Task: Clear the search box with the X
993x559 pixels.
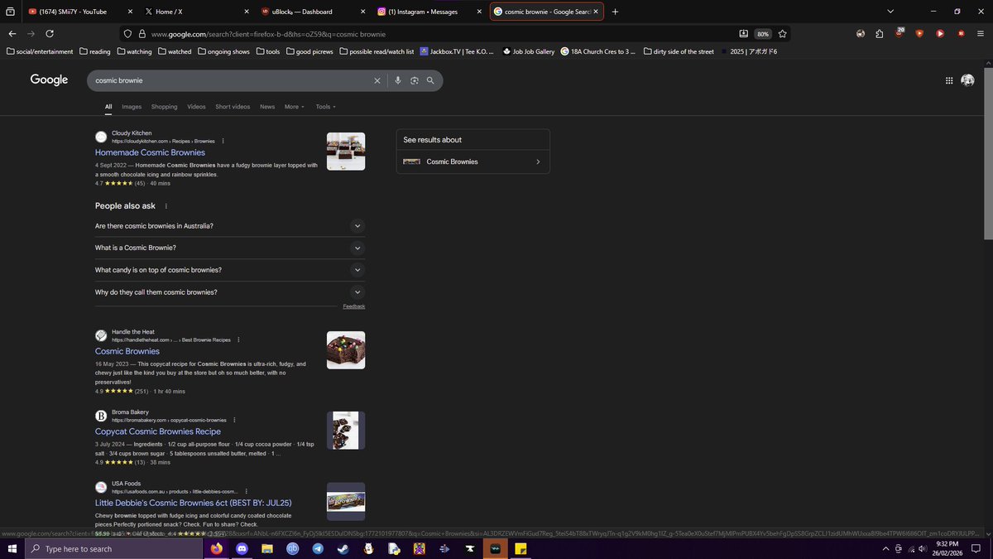Action: click(377, 80)
